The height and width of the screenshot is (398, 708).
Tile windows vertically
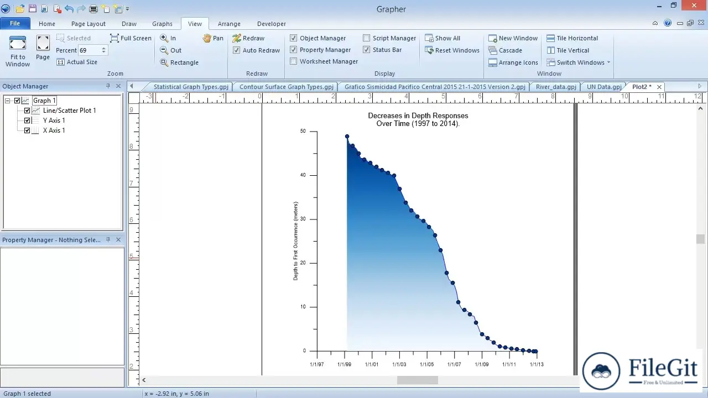568,50
